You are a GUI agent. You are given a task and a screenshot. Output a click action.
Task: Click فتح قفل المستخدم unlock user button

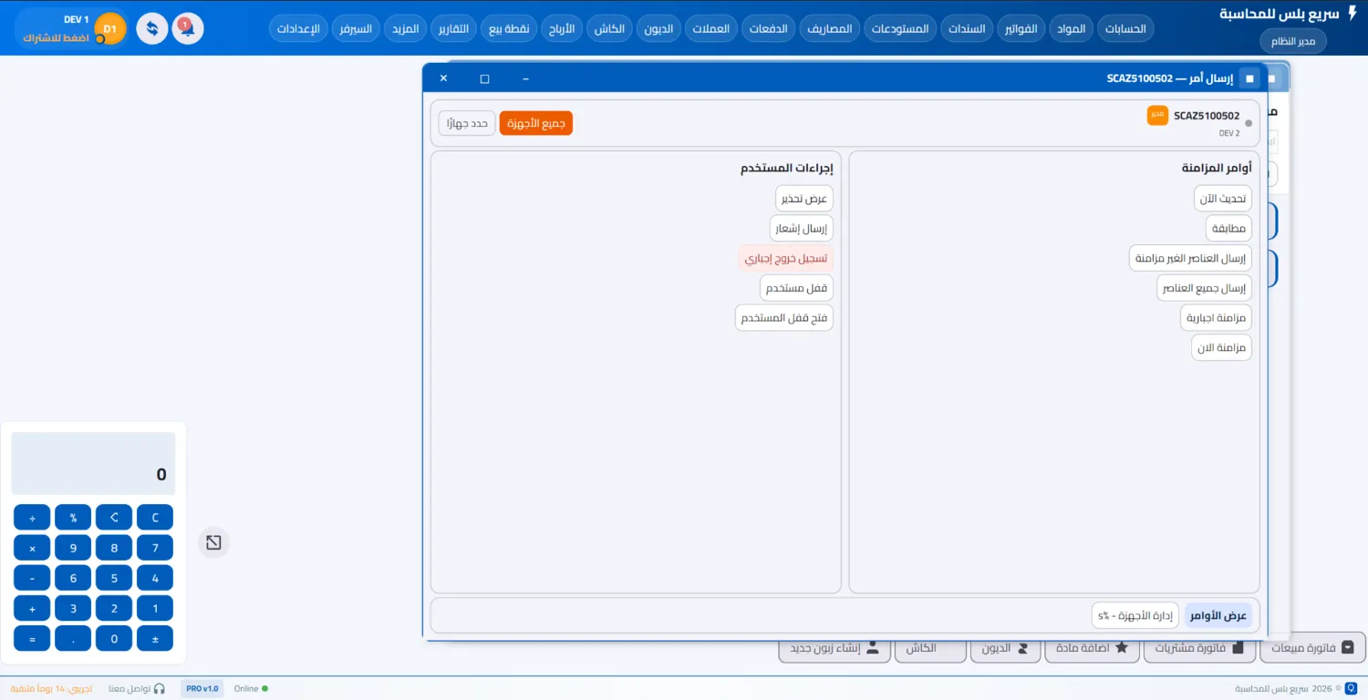click(x=784, y=317)
